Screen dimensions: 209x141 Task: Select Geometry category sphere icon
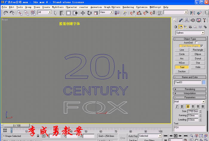[176, 27]
